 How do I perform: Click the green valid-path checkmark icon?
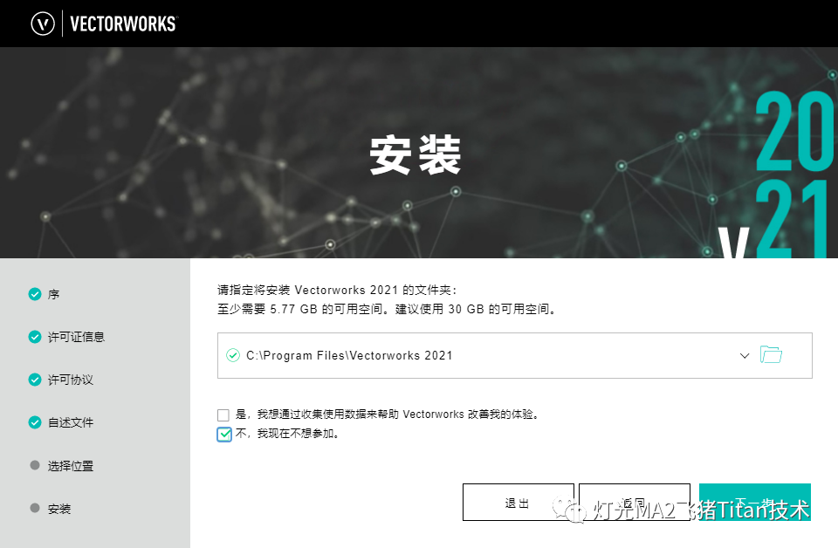click(x=233, y=355)
